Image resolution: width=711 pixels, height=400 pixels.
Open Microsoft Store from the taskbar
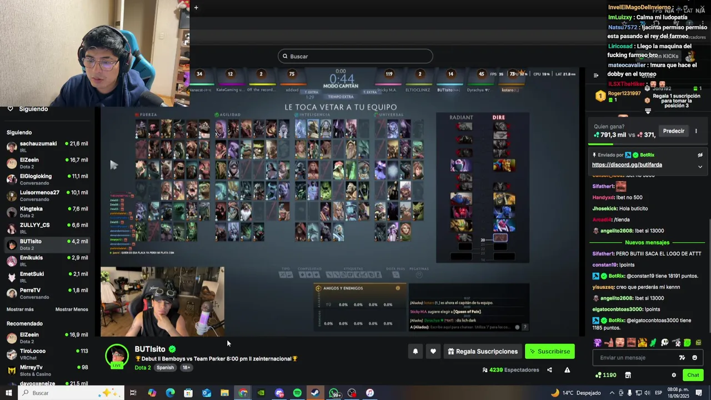click(x=188, y=393)
